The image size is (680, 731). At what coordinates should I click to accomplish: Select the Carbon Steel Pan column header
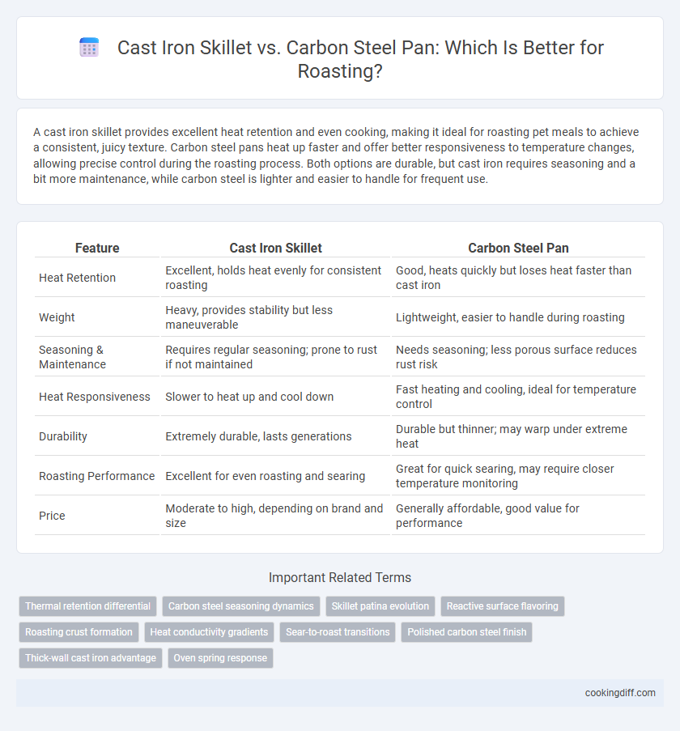point(518,248)
